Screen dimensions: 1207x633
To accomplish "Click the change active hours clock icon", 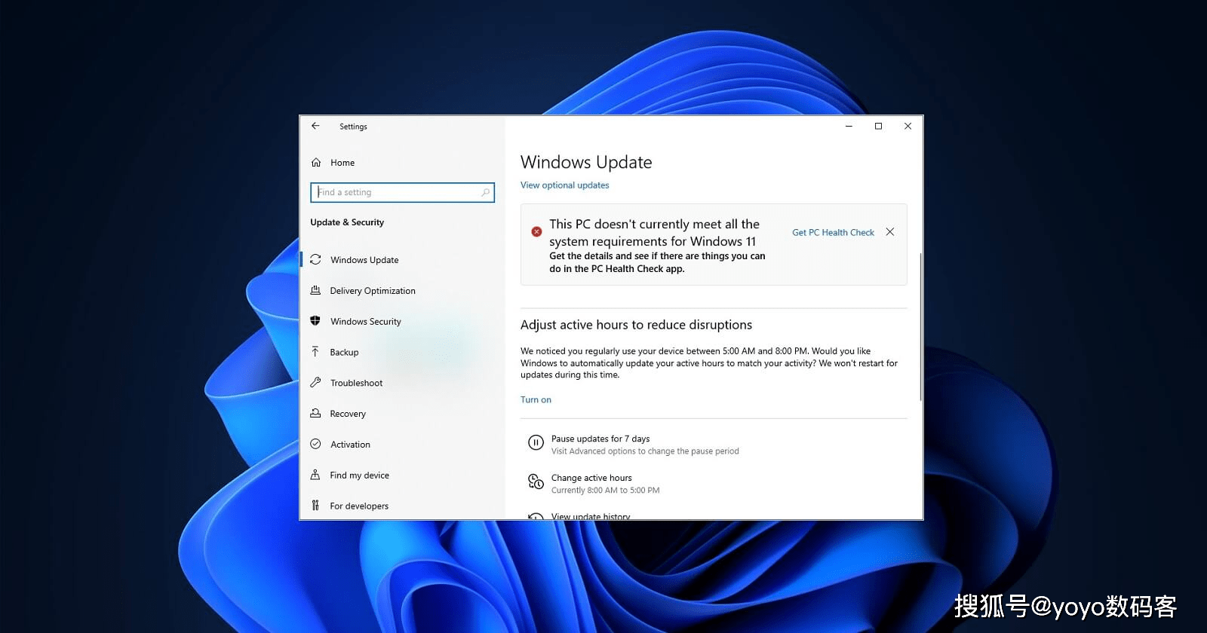I will tap(536, 482).
